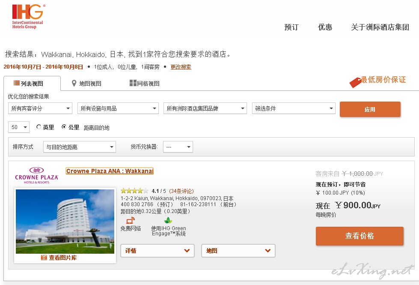The width and height of the screenshot is (419, 285).
Task: Switch to the 地图视图 tab
Action: pyautogui.click(x=86, y=84)
